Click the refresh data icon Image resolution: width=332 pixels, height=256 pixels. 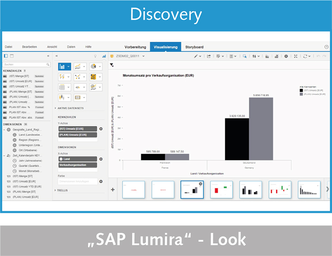(x=305, y=56)
